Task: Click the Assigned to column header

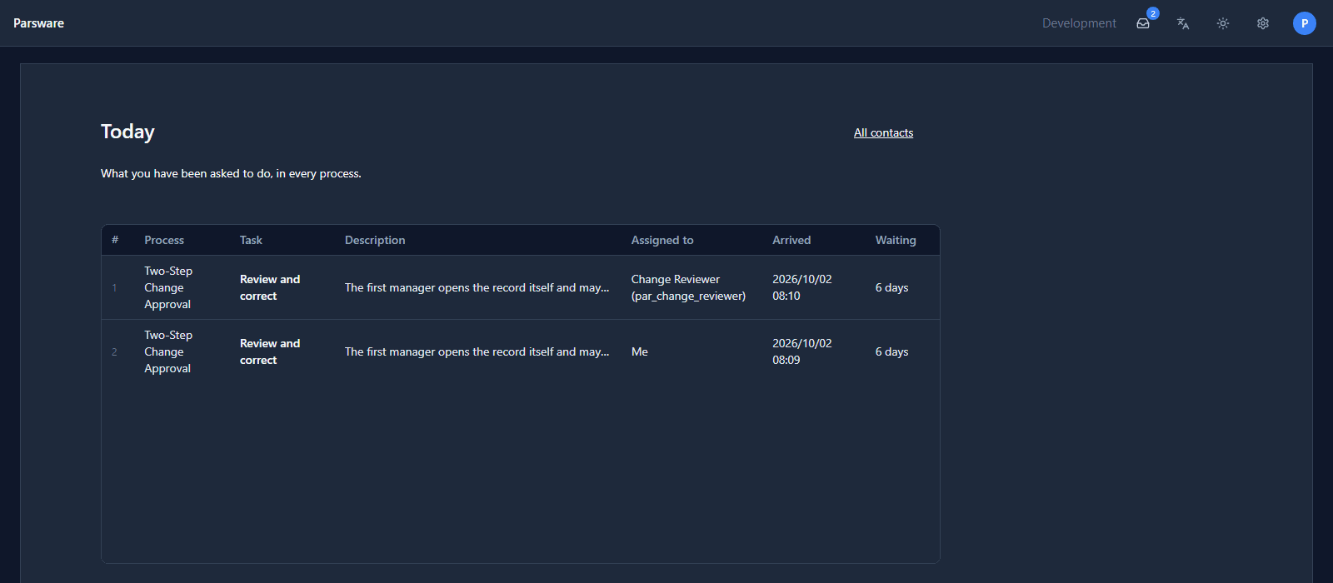Action: (662, 240)
